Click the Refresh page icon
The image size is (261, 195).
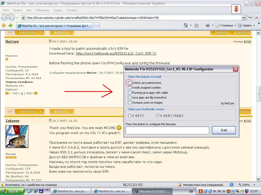coord(250,18)
